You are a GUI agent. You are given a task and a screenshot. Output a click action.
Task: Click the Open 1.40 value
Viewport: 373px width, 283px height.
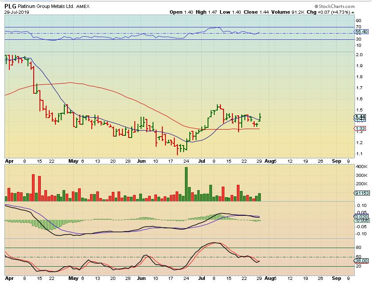tap(181, 12)
